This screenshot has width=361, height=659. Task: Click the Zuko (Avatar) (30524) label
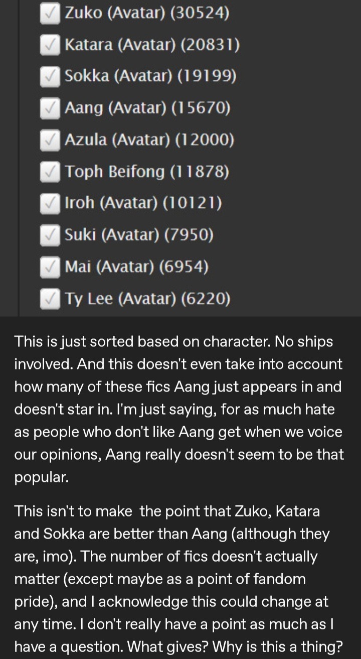coord(147,13)
